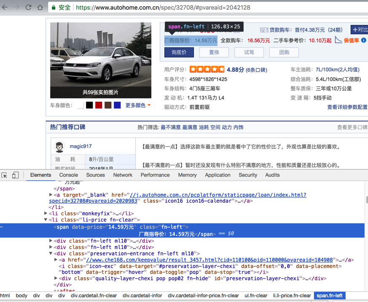Filter reviews by 最不满意
Image resolution: width=368 pixels, height=302 pixels.
[171, 127]
